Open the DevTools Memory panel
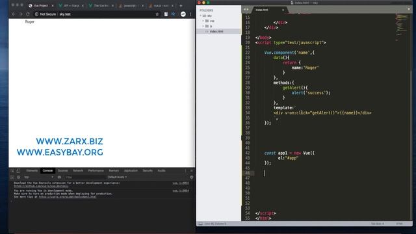 pos(114,170)
